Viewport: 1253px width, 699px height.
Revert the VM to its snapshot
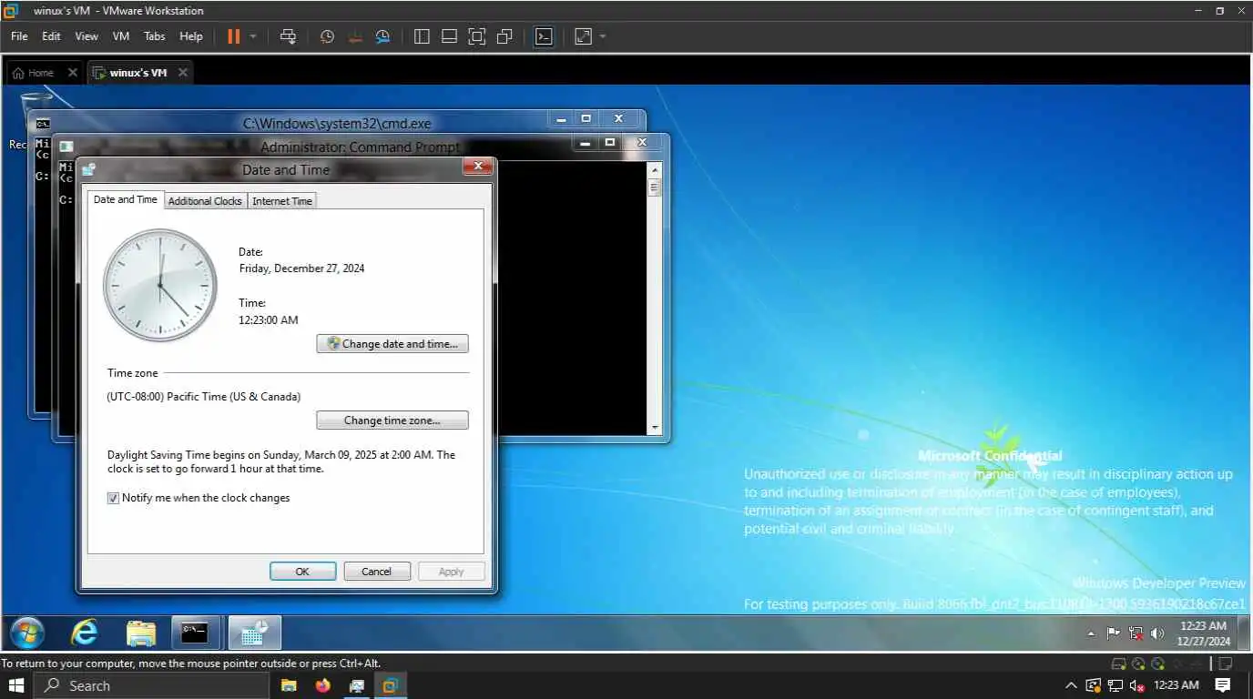click(355, 36)
